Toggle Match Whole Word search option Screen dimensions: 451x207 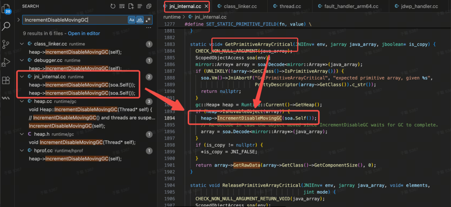point(140,20)
